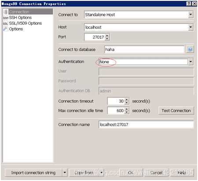Click the Connect to database field 'haha'
Screen dimensions: 198x181
click(x=144, y=49)
